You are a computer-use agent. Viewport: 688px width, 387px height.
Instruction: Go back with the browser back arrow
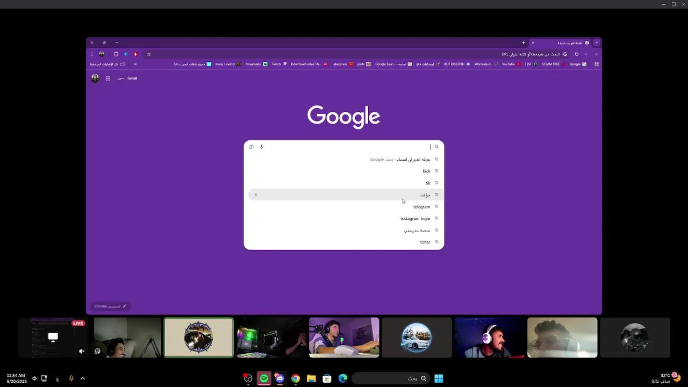click(x=586, y=54)
